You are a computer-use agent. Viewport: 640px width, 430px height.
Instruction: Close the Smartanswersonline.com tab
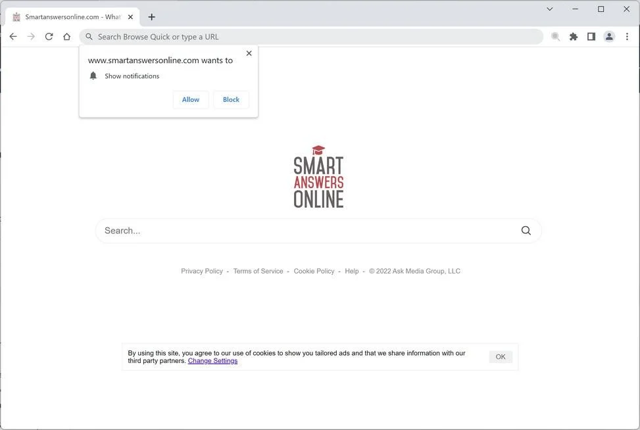tap(130, 17)
